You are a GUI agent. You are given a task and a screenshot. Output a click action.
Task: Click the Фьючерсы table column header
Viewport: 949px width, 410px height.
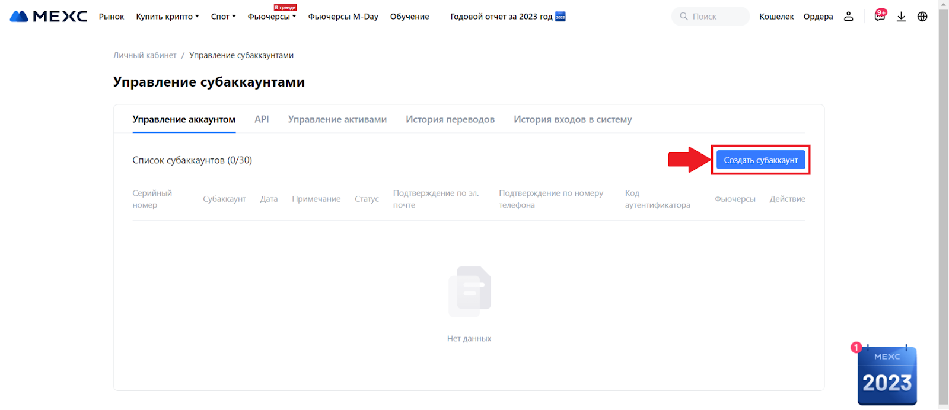point(735,199)
